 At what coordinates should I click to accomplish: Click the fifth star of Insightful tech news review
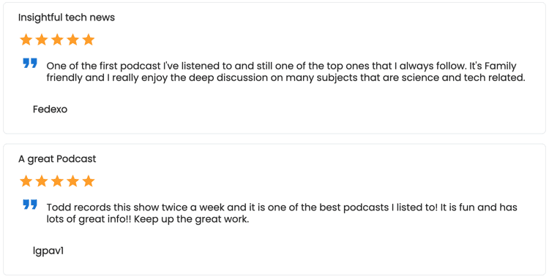click(x=89, y=40)
